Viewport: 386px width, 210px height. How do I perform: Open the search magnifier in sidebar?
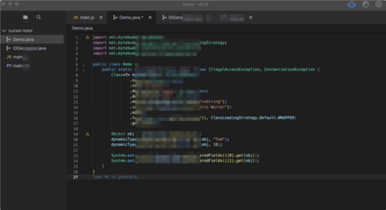tap(38, 17)
